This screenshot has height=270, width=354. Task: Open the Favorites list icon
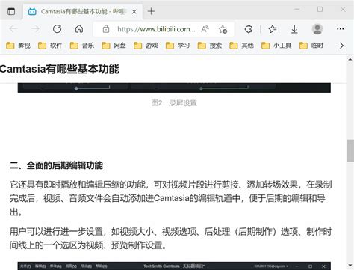click(273, 29)
